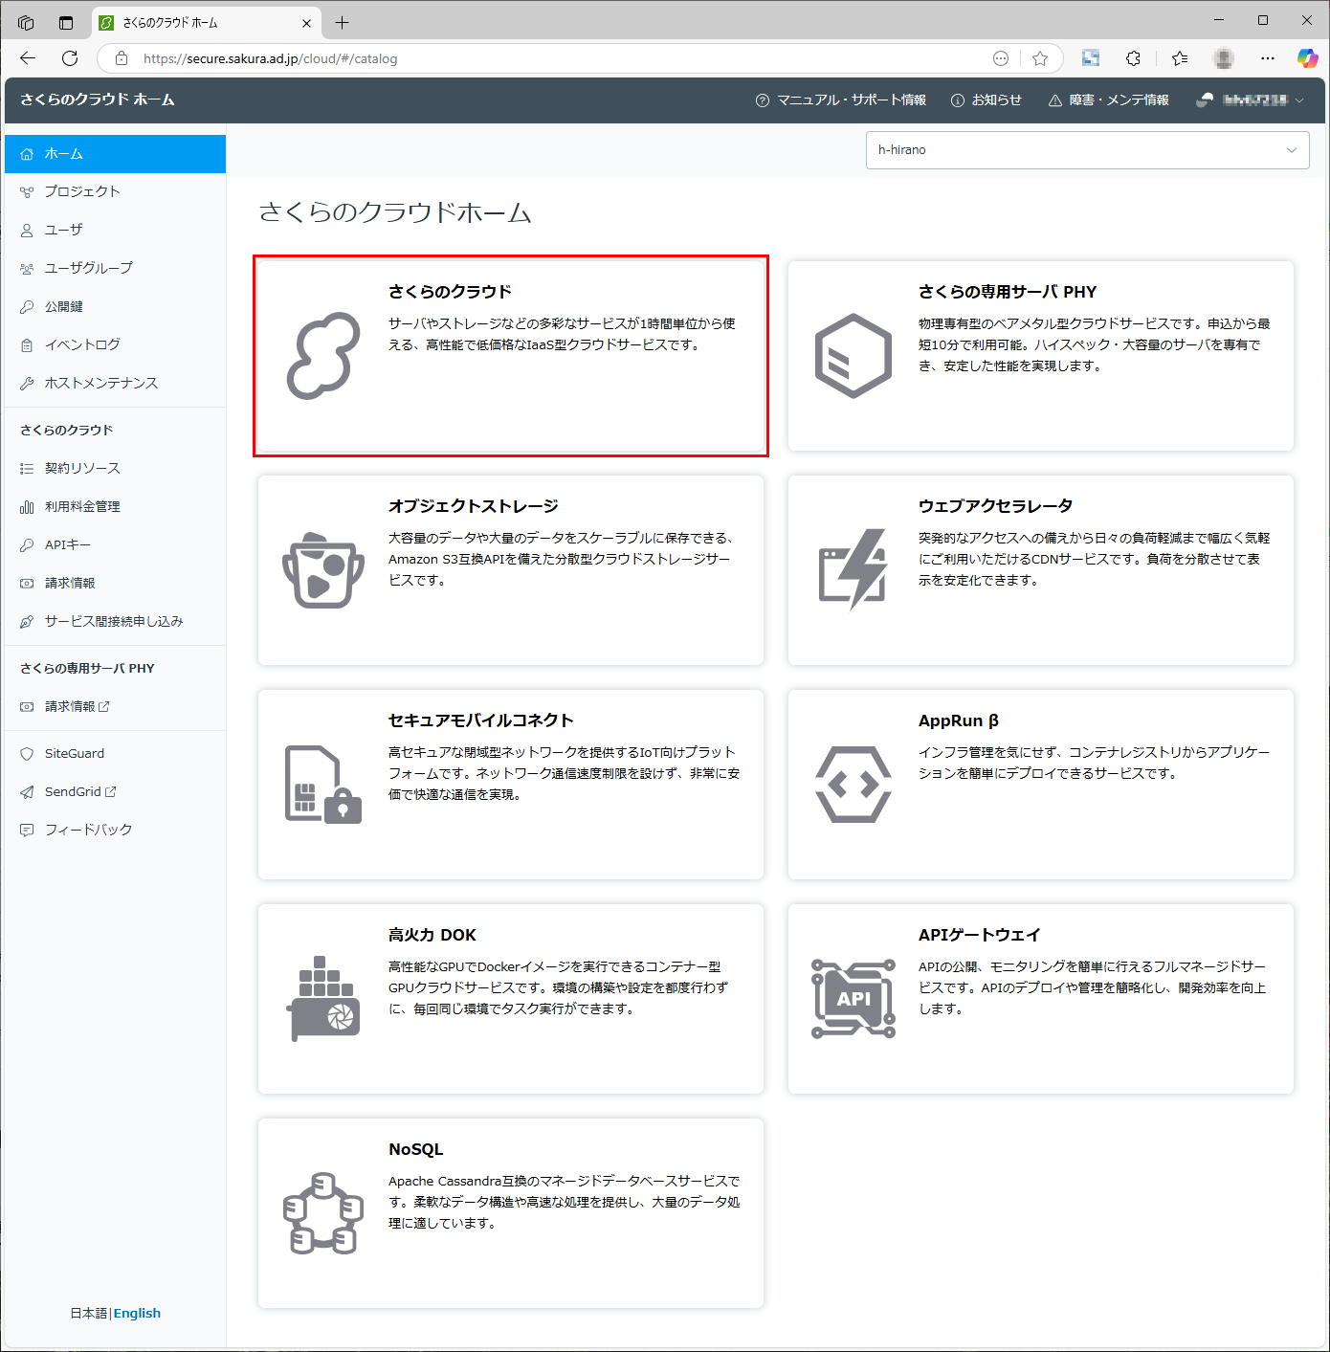The width and height of the screenshot is (1330, 1352).
Task: Add page to favorites star icon
Action: 1040,58
